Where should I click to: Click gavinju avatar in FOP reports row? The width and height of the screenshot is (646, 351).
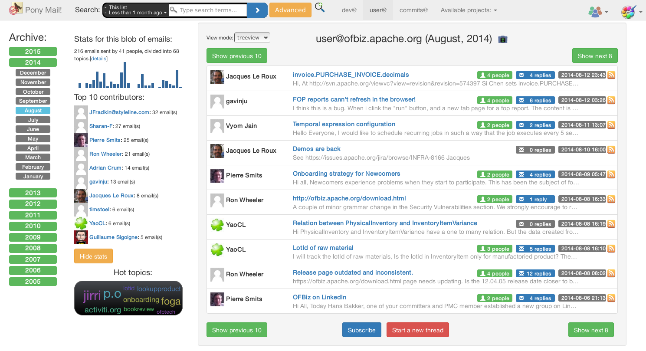coord(217,102)
